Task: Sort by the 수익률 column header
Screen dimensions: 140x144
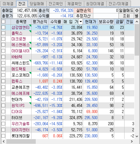Action: tap(56, 22)
